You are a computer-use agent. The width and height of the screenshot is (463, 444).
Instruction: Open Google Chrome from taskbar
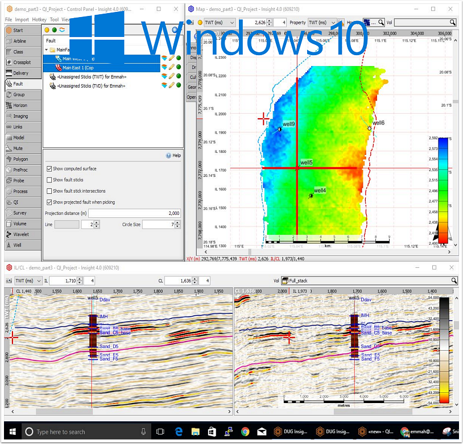click(245, 432)
